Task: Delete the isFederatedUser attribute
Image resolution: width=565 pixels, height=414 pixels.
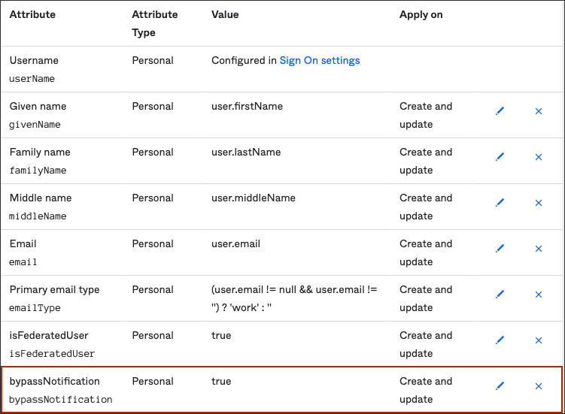Action: click(538, 340)
